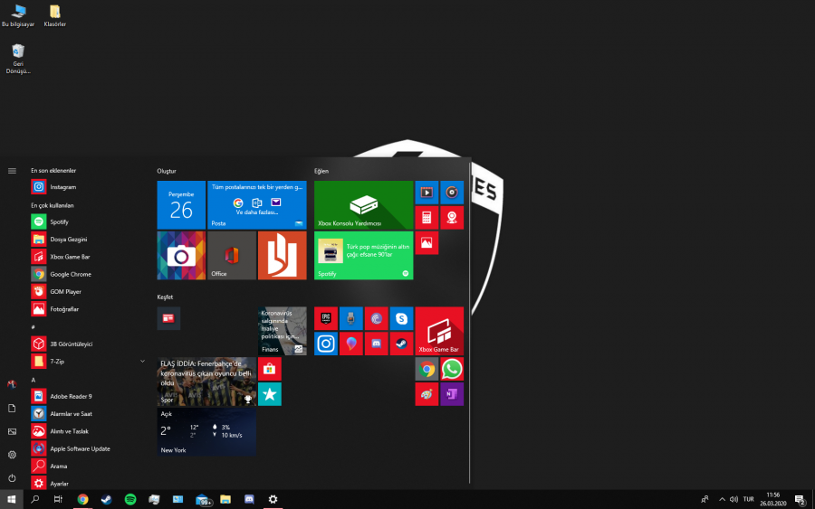Open the New York weather tile

coord(206,432)
